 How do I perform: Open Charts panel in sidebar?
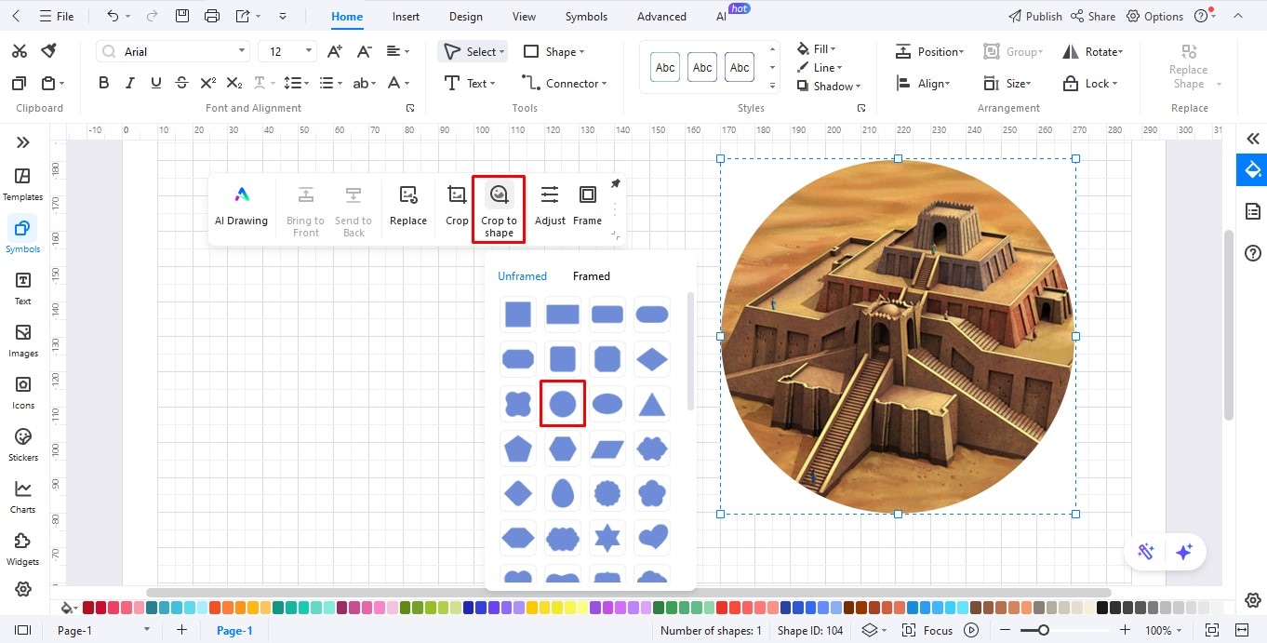[23, 496]
